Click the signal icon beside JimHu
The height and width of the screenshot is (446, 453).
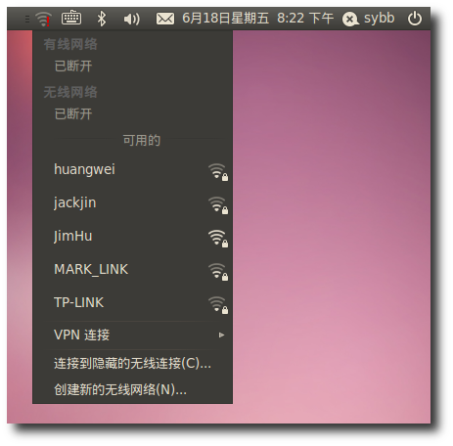[x=218, y=239]
